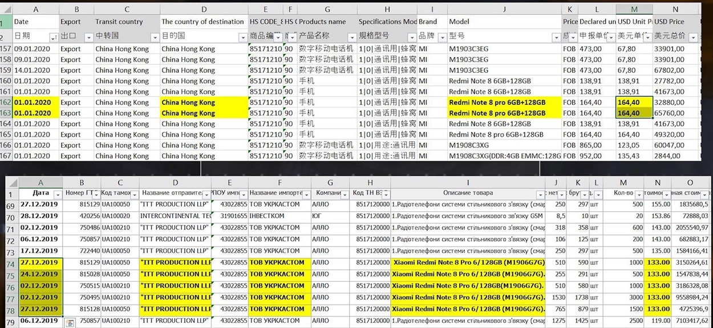Open the 出口 export filter dropdown
713x328 pixels.
pos(89,38)
